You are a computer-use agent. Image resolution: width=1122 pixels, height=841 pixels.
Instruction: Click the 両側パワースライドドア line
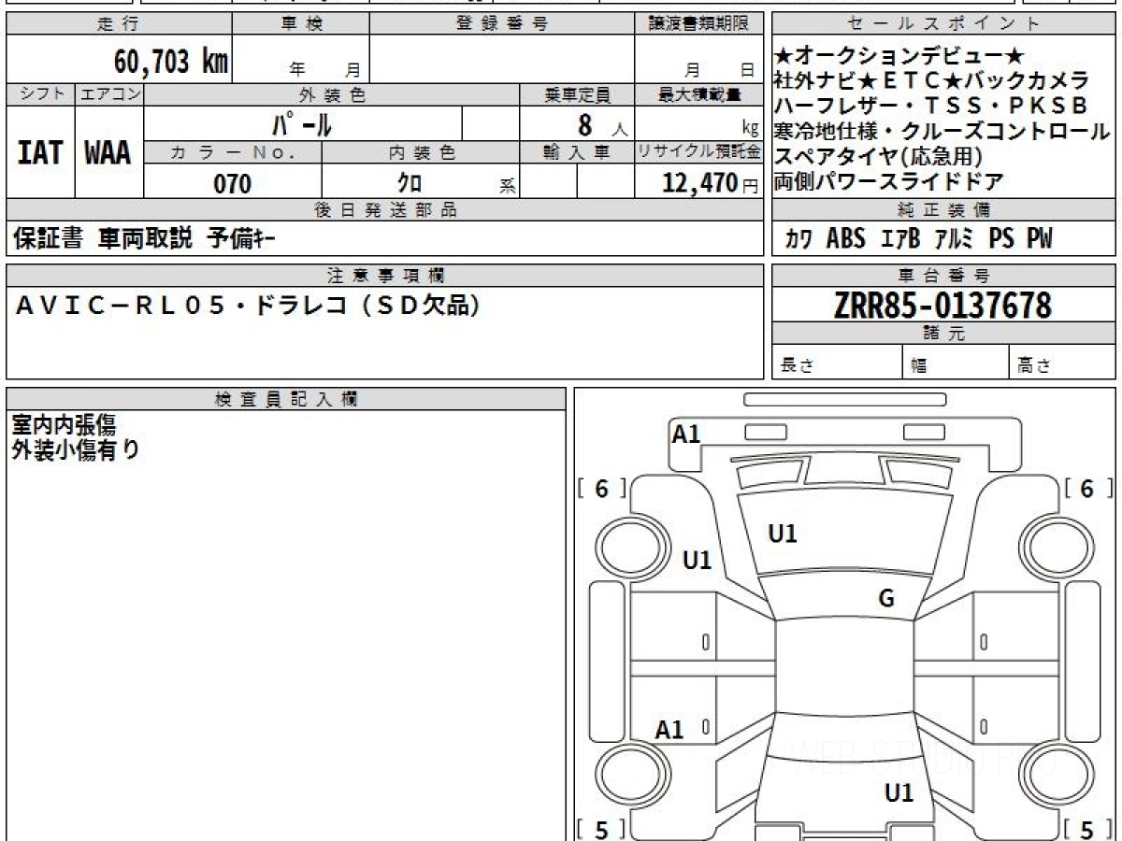point(889,181)
